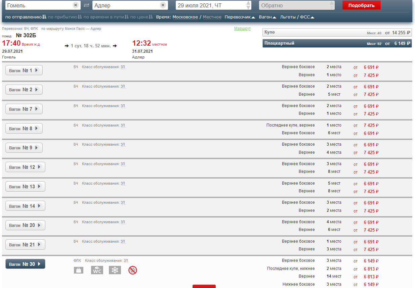415x288 pixels.
Task: Select the Купе class tab
Action: click(x=337, y=32)
